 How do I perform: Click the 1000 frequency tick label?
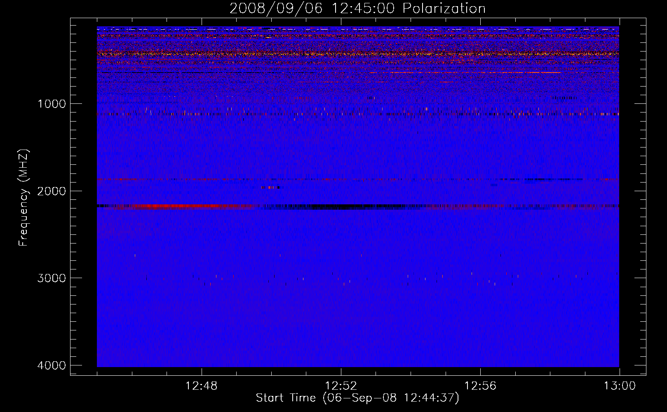(52, 104)
